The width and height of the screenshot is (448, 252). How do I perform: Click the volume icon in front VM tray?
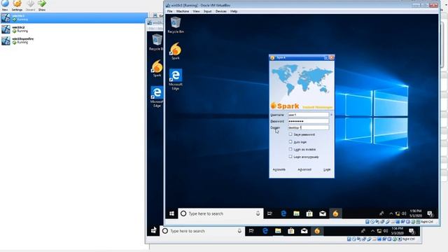pos(404,213)
